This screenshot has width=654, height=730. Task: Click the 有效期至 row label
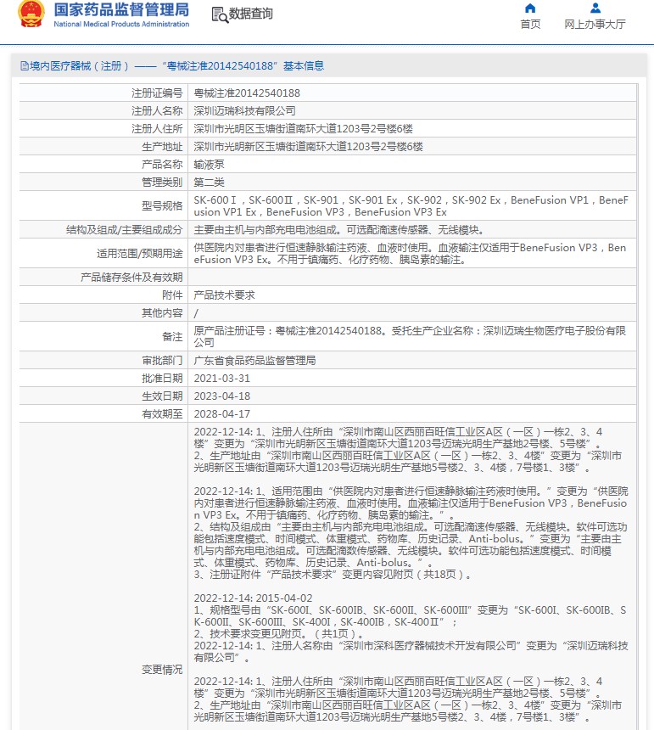point(162,414)
